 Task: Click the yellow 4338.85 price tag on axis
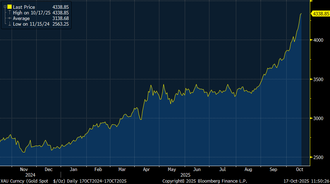pos(320,14)
